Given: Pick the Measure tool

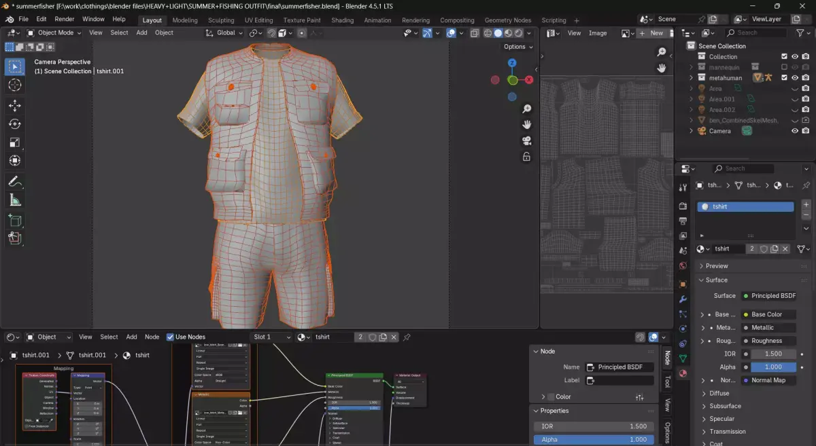Looking at the screenshot, I should pos(14,200).
